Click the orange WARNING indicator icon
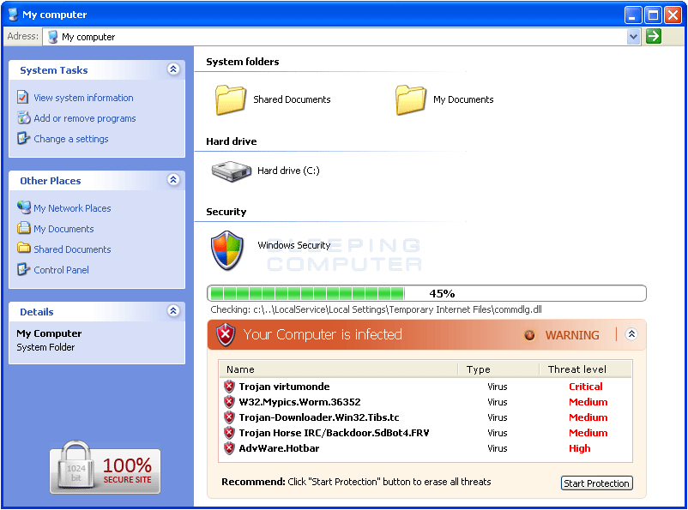The height and width of the screenshot is (510, 688). pyautogui.click(x=529, y=335)
